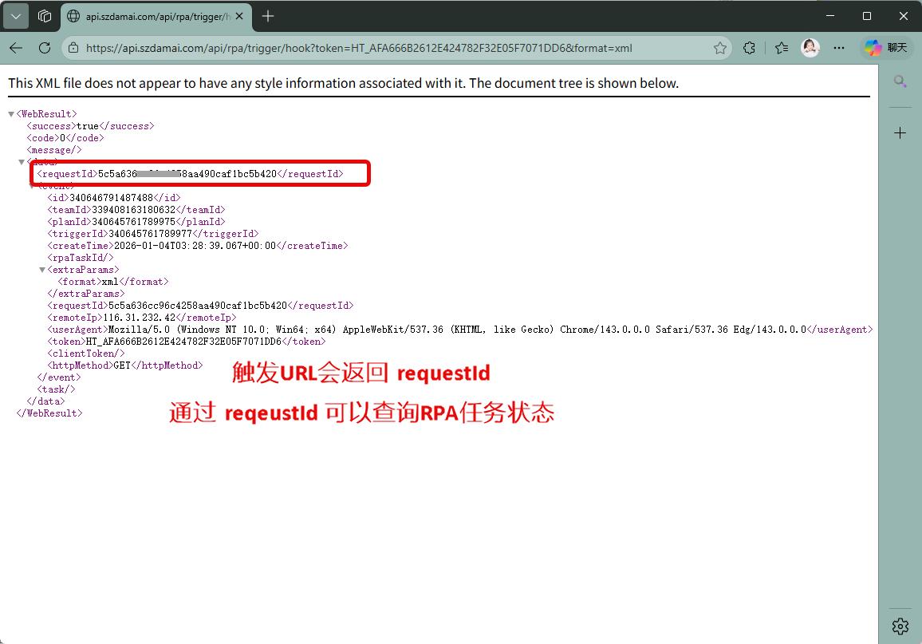This screenshot has height=644, width=922.
Task: Refresh the current page
Action: [x=45, y=48]
